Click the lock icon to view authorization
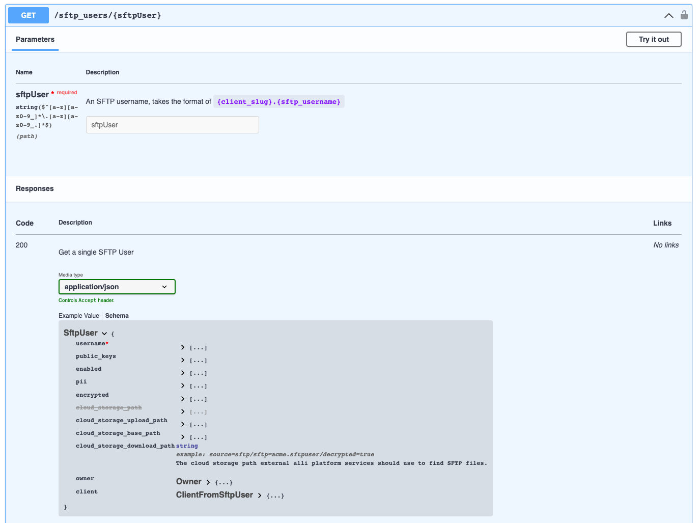 tap(684, 15)
